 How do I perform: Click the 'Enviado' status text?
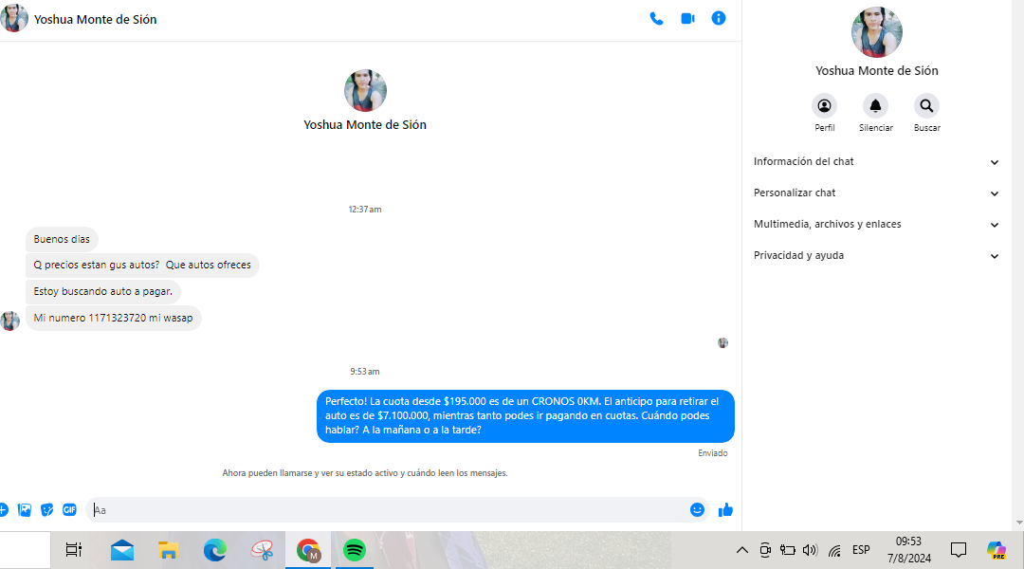[712, 453]
